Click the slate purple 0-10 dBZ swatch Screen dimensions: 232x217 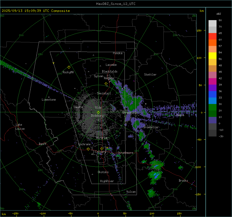click(x=212, y=120)
